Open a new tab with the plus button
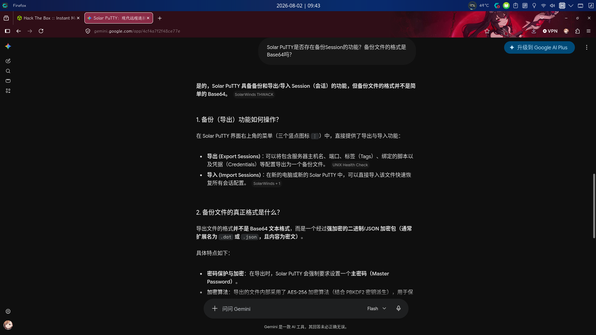 coord(160,18)
